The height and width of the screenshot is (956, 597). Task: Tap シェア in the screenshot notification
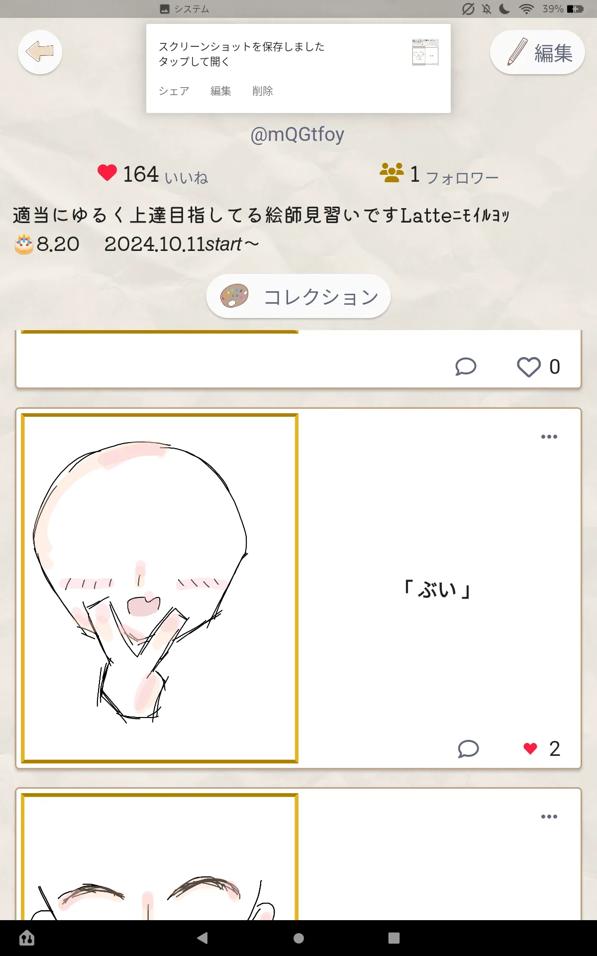[x=174, y=91]
